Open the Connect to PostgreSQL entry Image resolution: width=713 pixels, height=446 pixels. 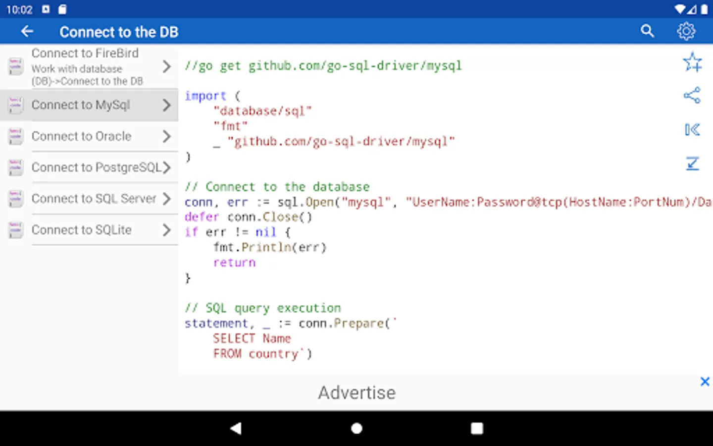(89, 167)
